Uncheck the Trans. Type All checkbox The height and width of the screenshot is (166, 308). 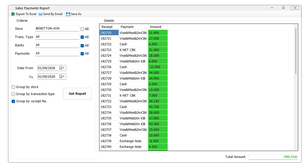[82, 37]
